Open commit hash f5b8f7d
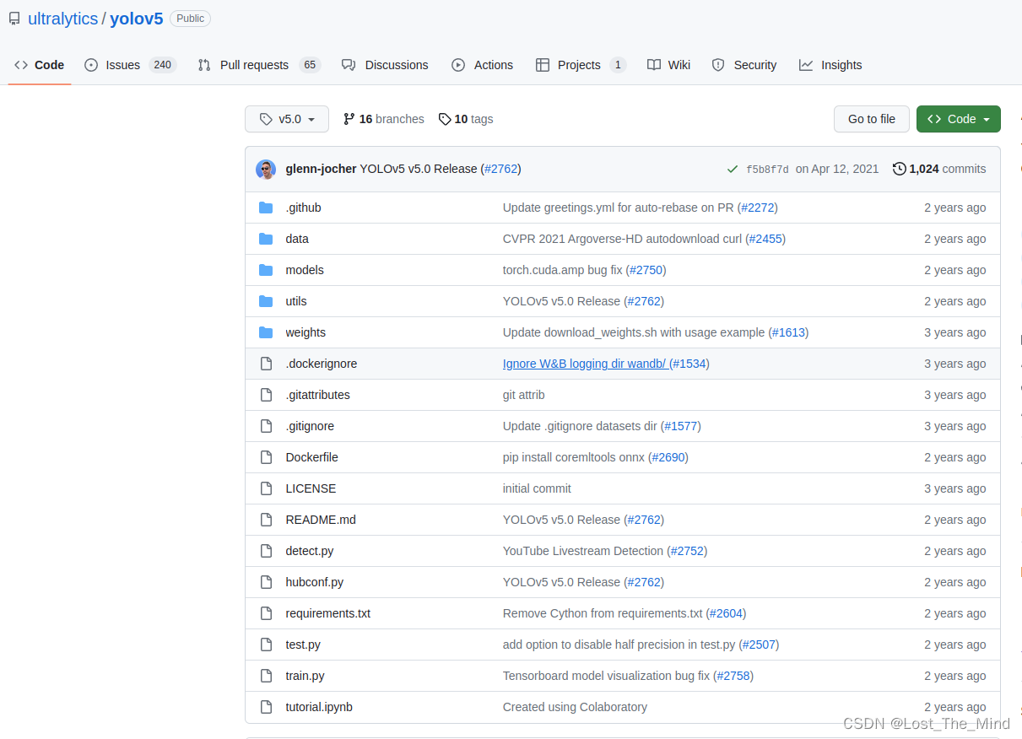This screenshot has height=739, width=1022. pyautogui.click(x=767, y=170)
